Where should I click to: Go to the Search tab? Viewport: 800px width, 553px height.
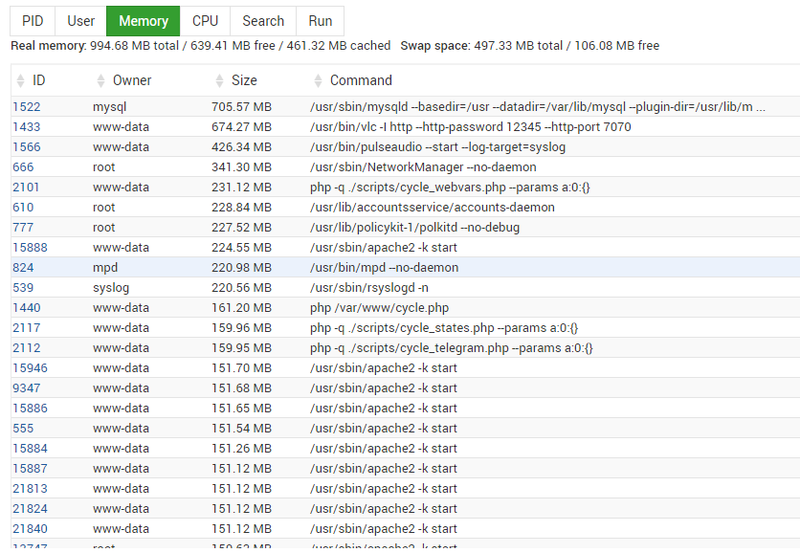click(263, 21)
